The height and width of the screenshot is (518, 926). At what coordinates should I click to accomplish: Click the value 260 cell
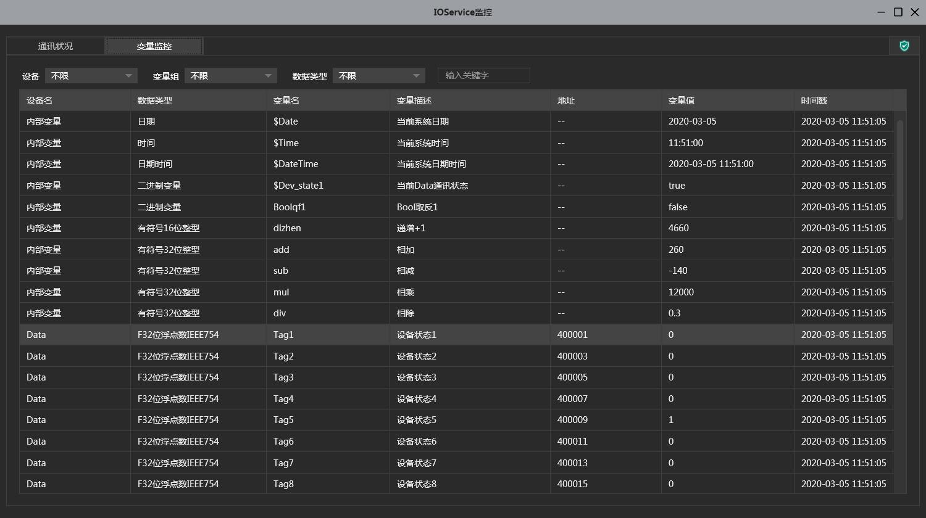[728, 250]
